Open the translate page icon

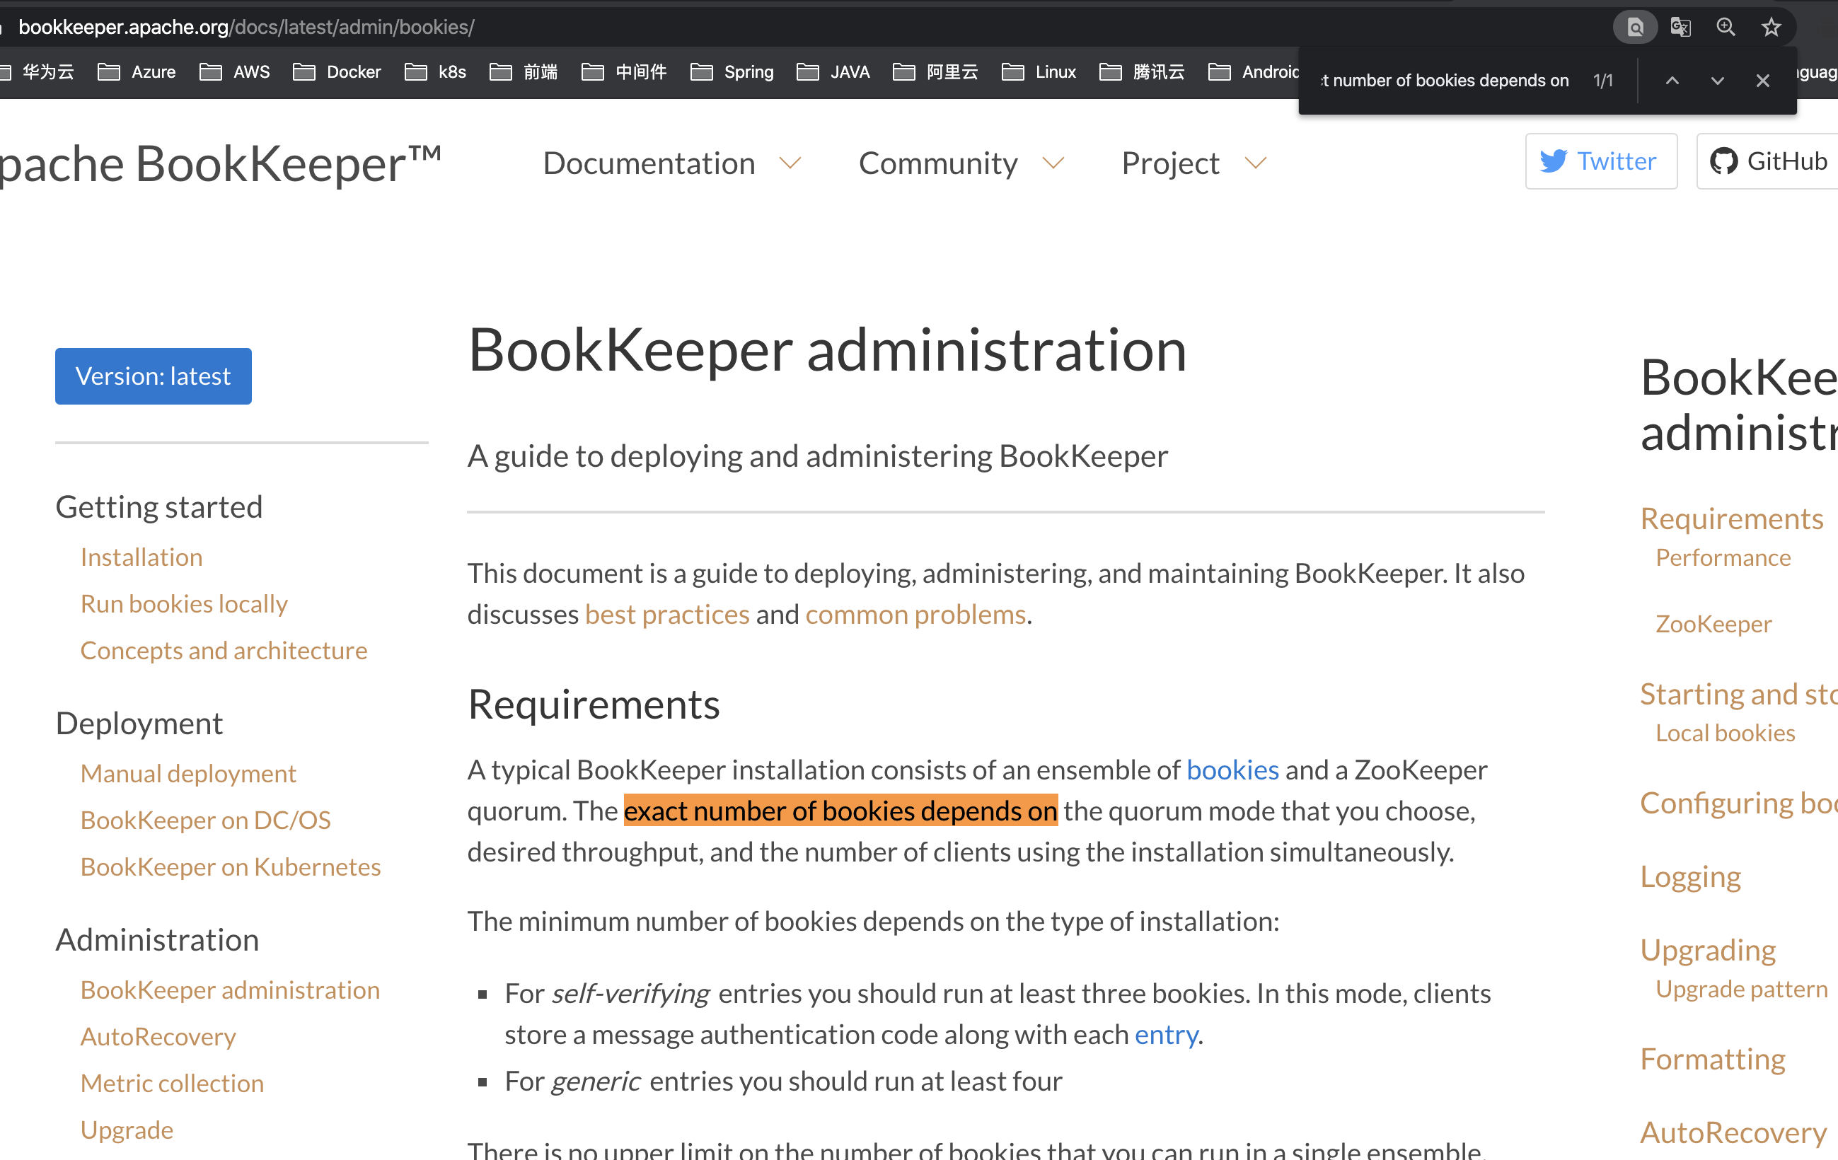(x=1680, y=28)
